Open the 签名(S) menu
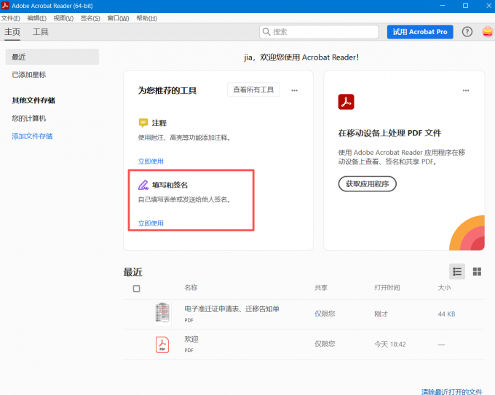This screenshot has height=395, width=495. 91,18
